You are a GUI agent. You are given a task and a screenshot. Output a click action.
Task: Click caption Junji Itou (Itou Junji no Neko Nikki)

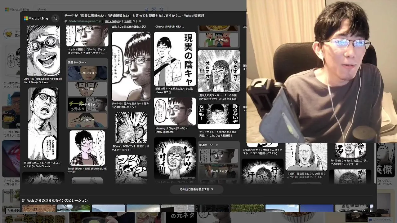click(43, 81)
